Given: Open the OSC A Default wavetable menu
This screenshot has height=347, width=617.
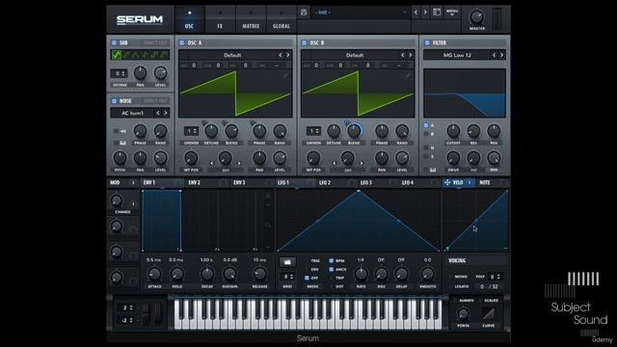Looking at the screenshot, I should pos(232,55).
